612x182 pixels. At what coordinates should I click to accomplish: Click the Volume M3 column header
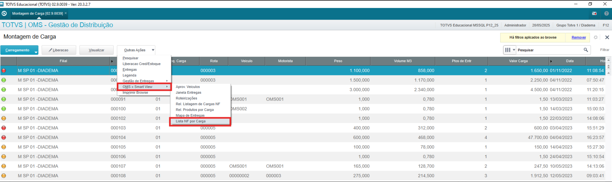403,61
